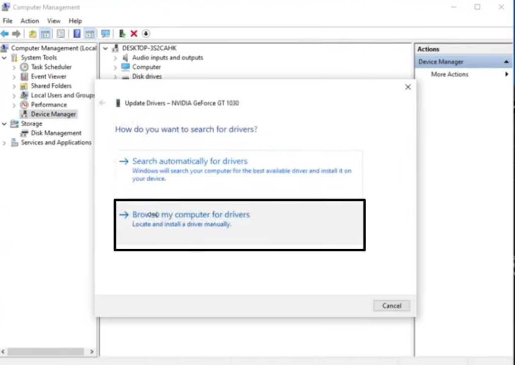Toggle the Show/Hide Action Pane toolbar icon
This screenshot has height=365, width=515.
click(90, 34)
